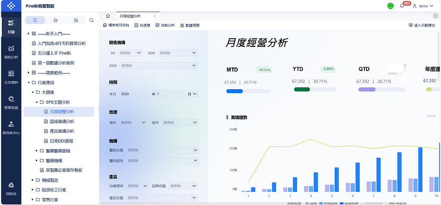Expand the 機械製造 folder
Image resolution: width=441 pixels, height=205 pixels.
pyautogui.click(x=32, y=180)
